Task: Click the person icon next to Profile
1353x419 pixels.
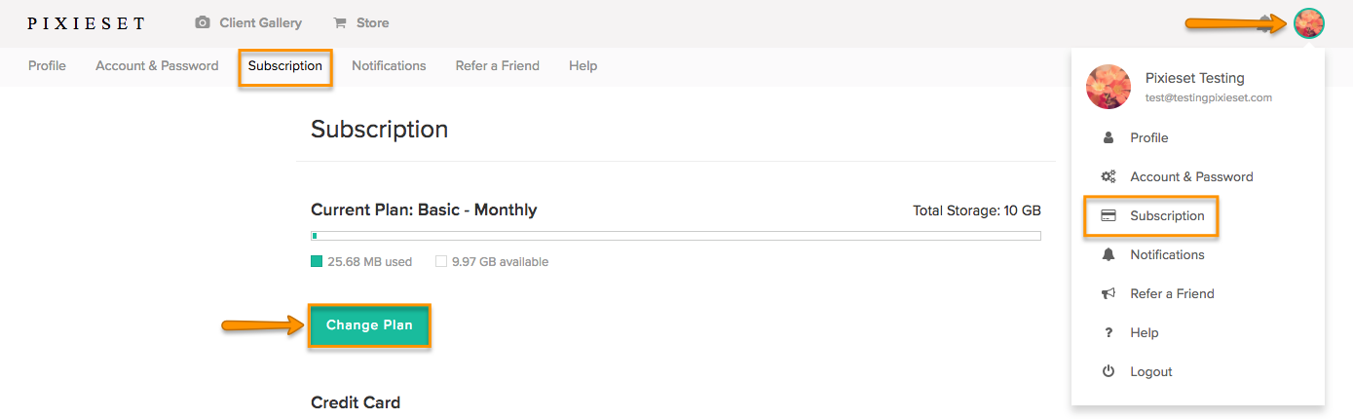Action: pos(1109,137)
